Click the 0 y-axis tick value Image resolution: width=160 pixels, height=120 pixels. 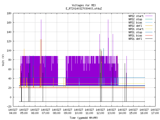coord(10,97)
